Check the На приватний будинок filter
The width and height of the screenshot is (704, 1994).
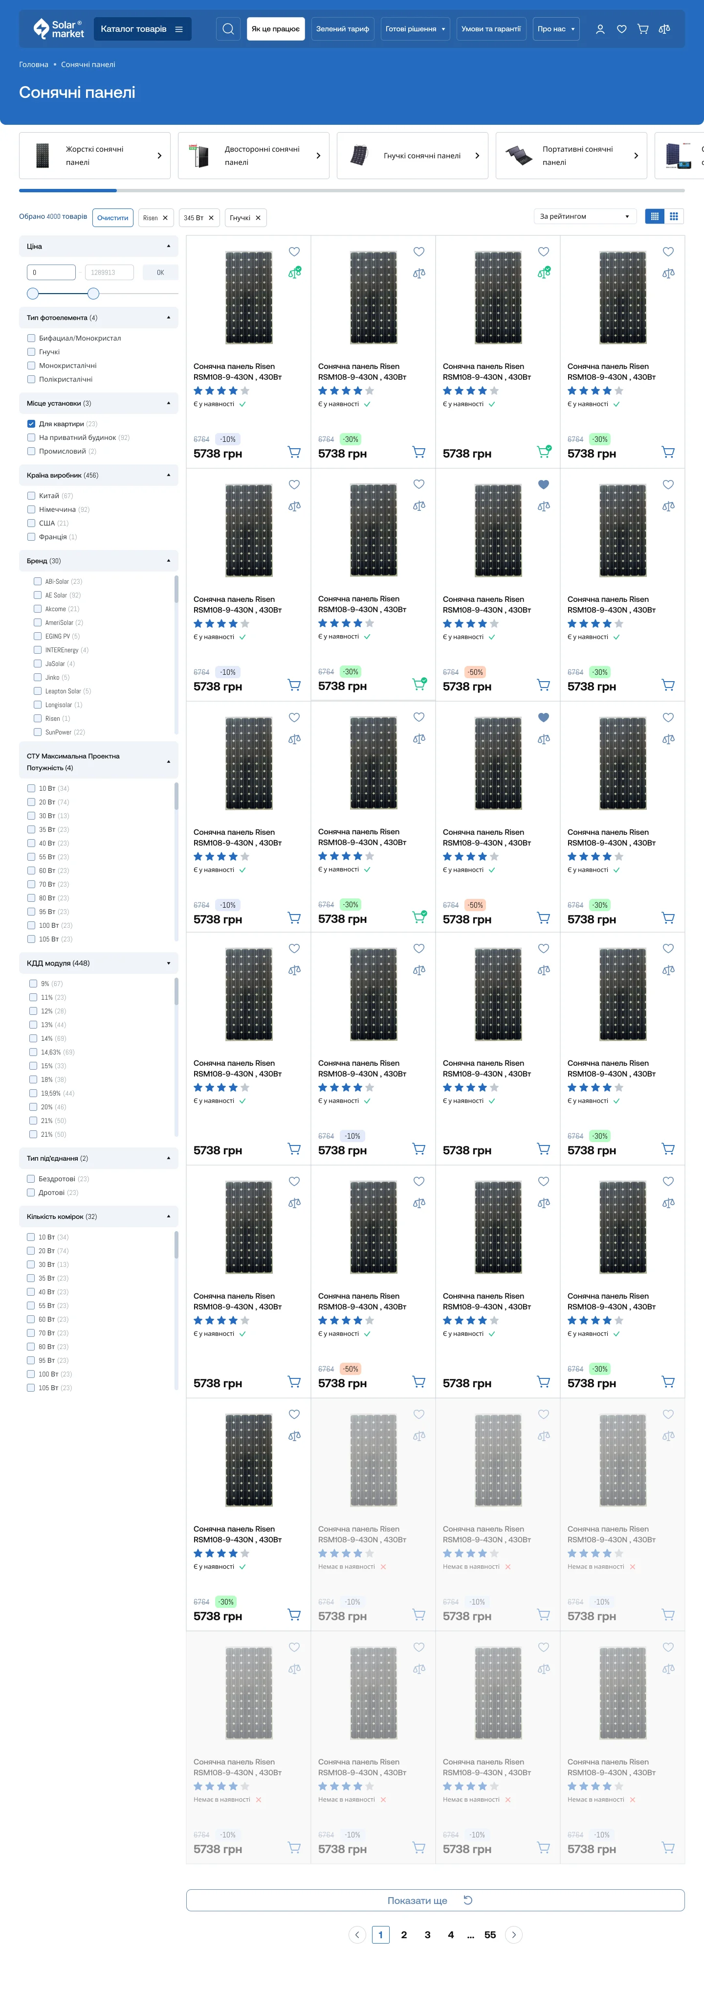[x=31, y=437]
